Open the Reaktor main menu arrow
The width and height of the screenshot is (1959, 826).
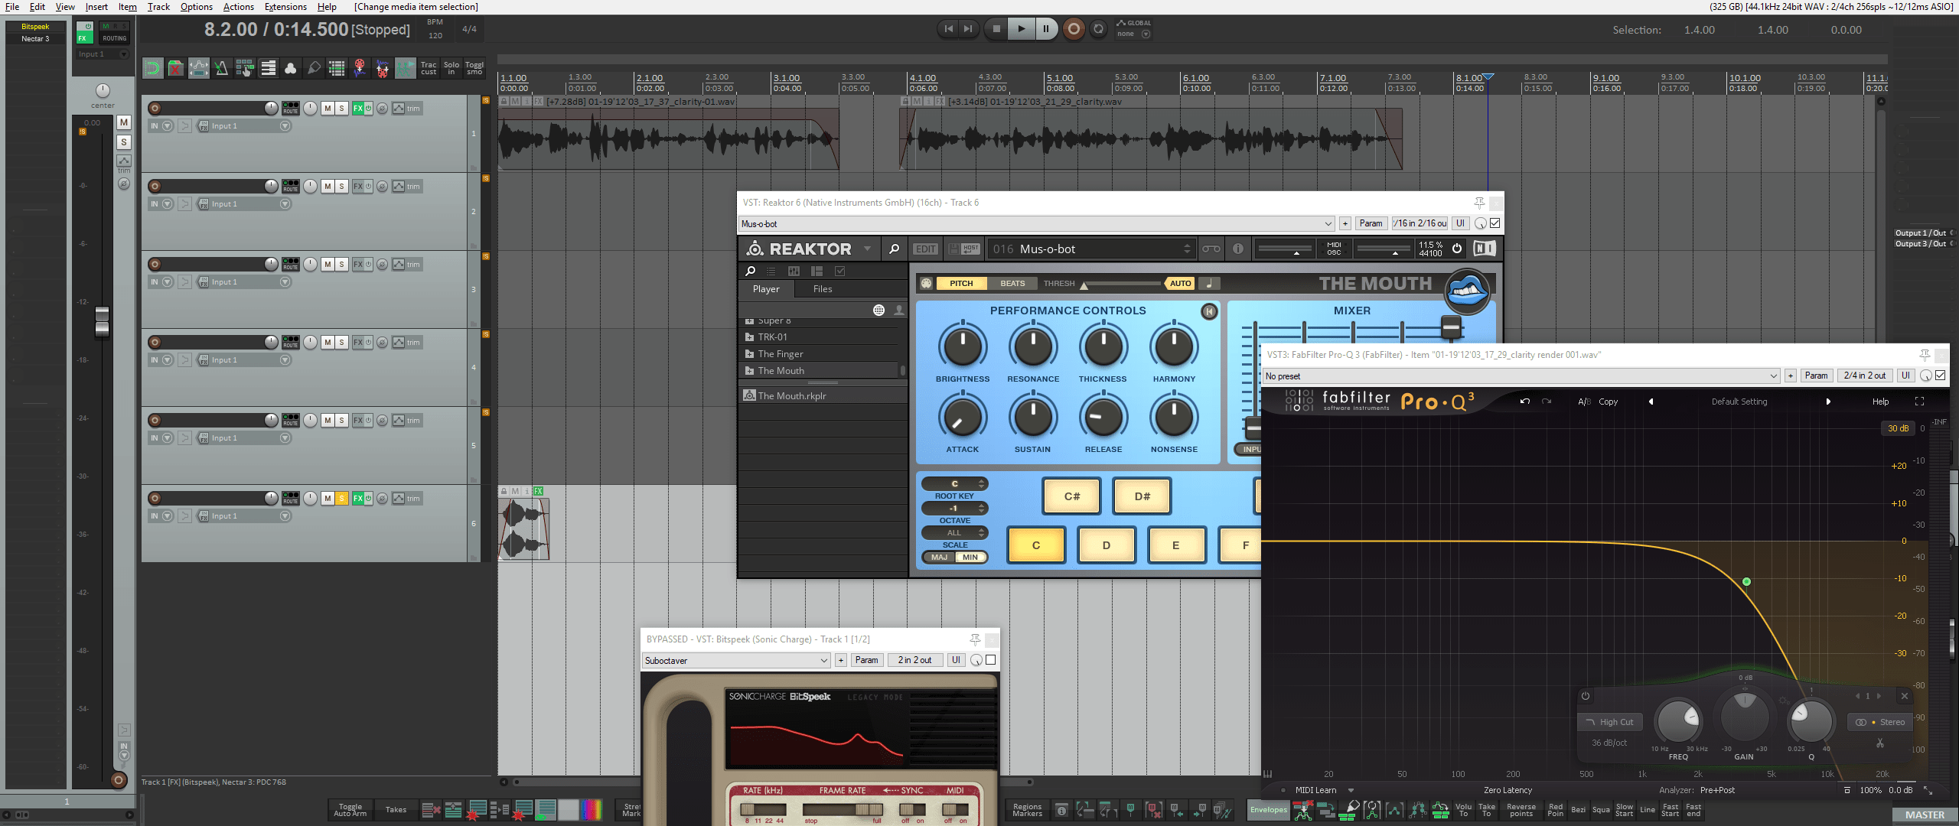pyautogui.click(x=867, y=249)
